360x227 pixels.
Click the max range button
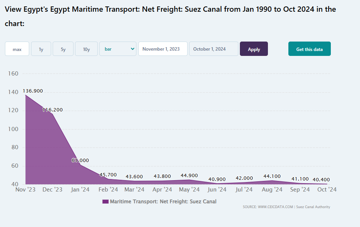[17, 49]
